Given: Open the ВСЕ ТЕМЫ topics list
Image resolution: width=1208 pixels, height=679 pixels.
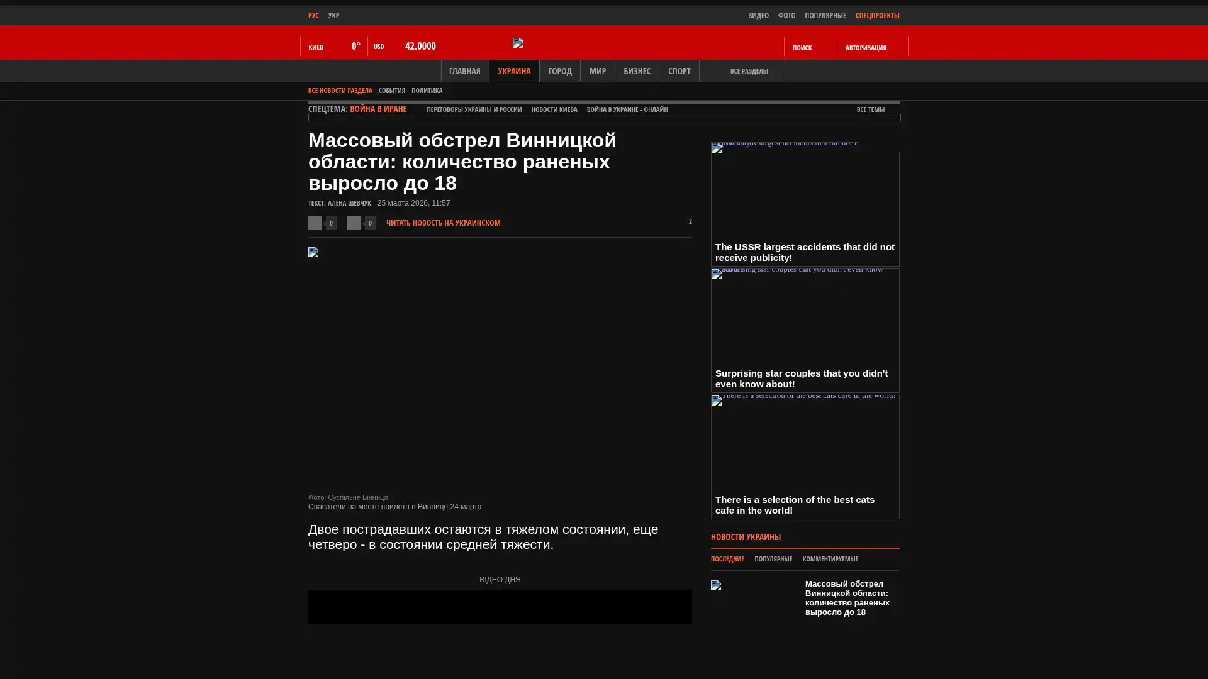Looking at the screenshot, I should click(x=870, y=109).
